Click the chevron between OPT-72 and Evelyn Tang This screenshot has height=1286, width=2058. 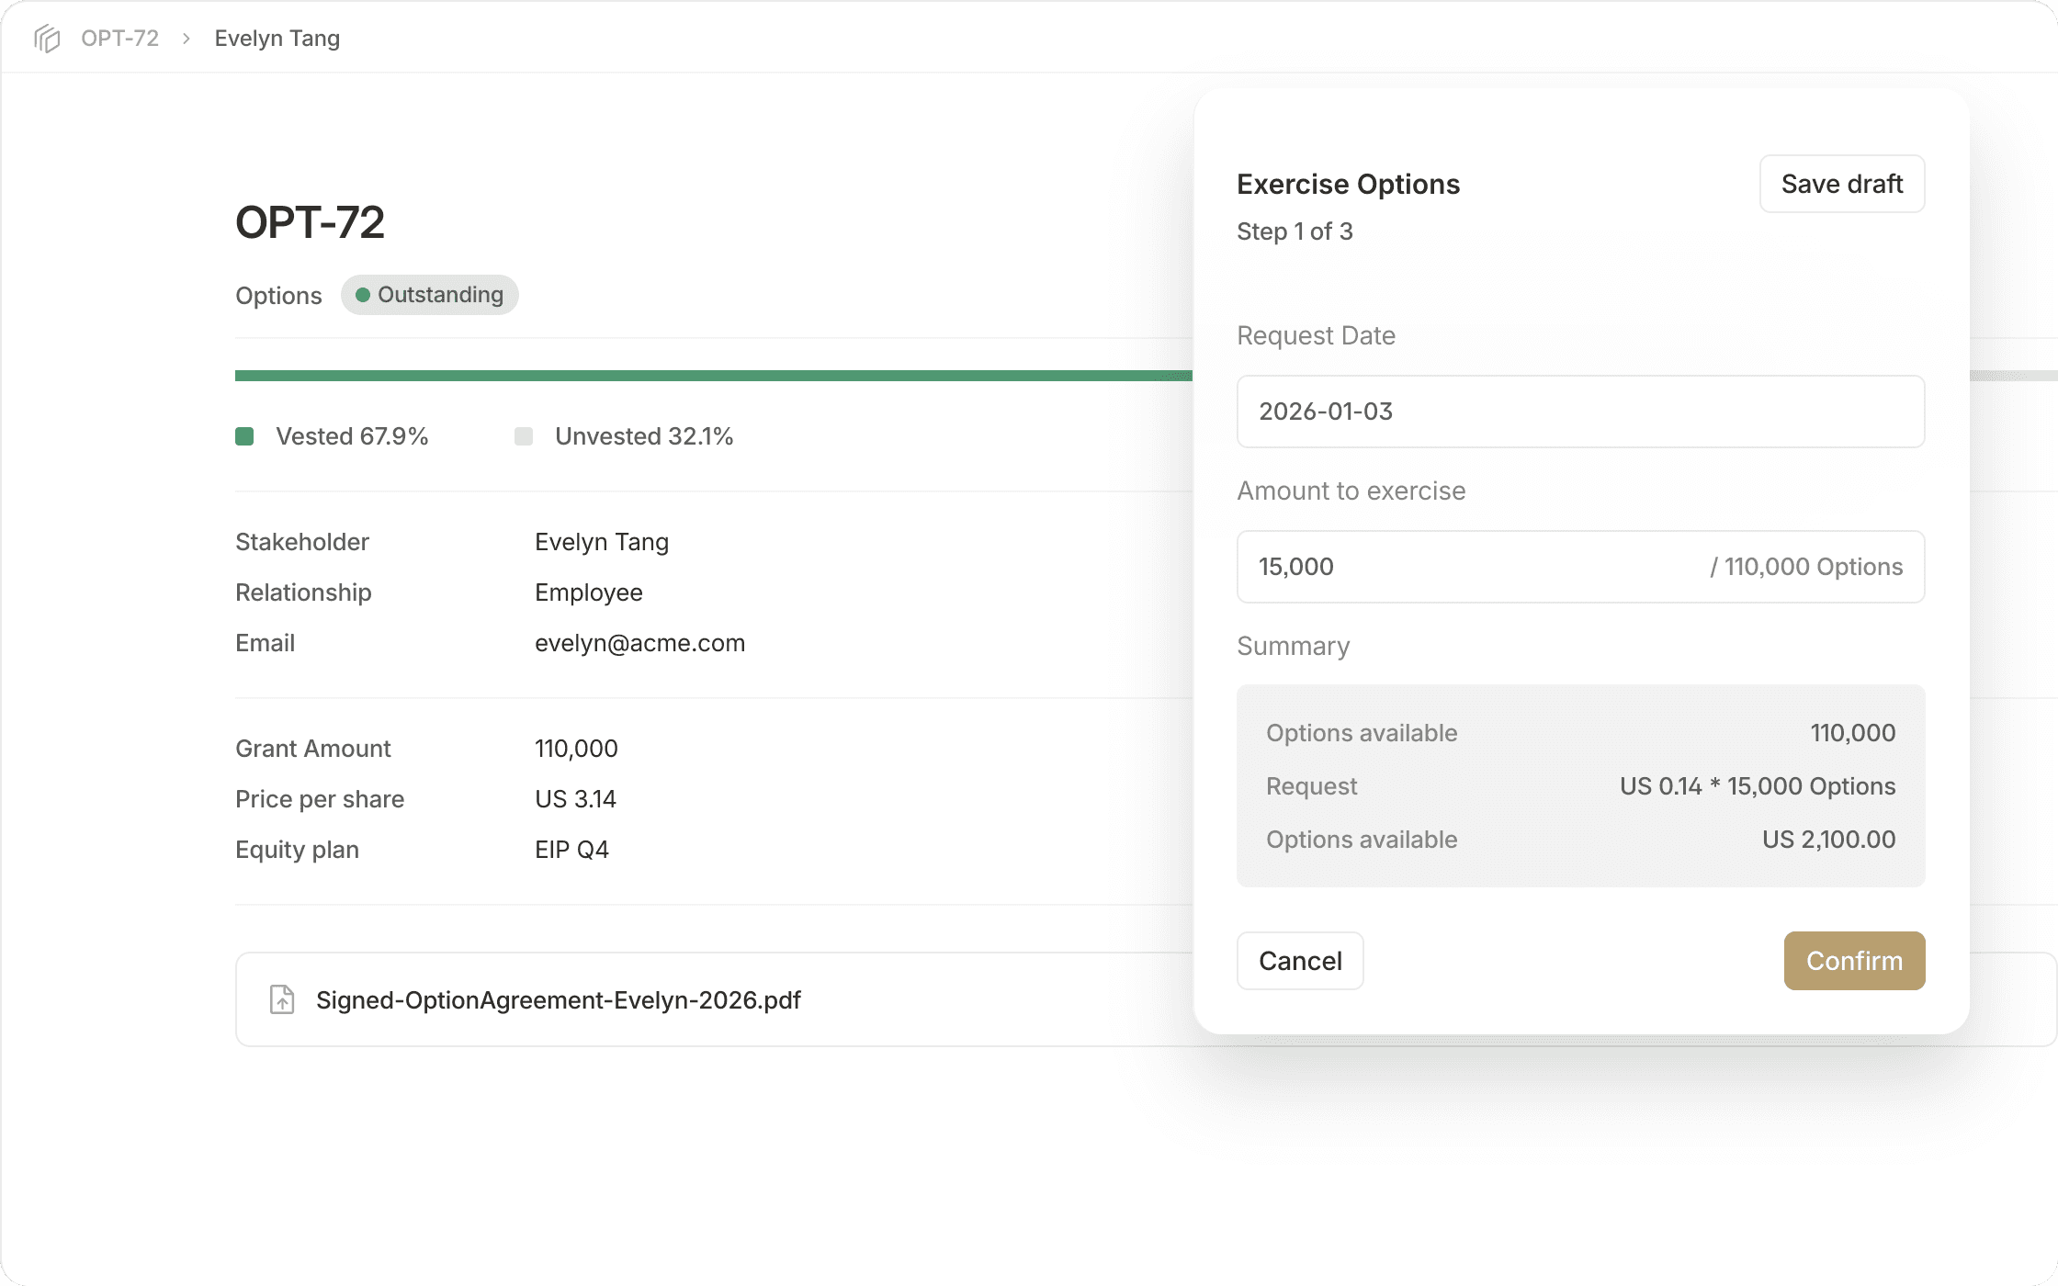(187, 39)
